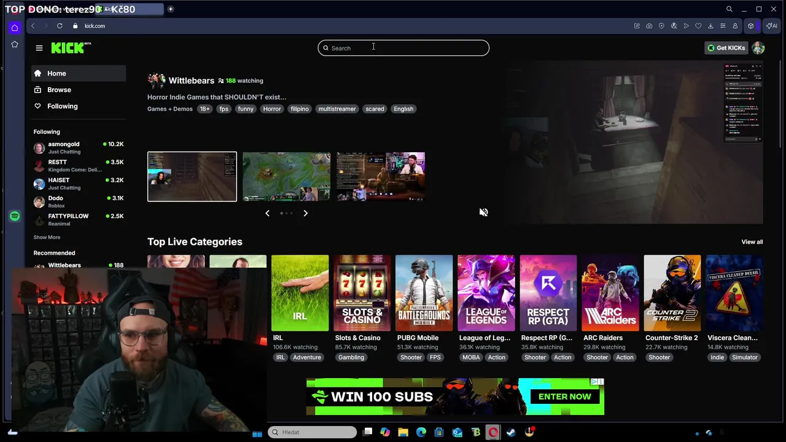Image resolution: width=786 pixels, height=442 pixels.
Task: Open the Counter-Strike 2 category card
Action: (x=672, y=293)
